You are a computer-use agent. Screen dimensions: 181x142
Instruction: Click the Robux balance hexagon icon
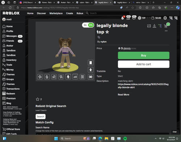click(139, 18)
